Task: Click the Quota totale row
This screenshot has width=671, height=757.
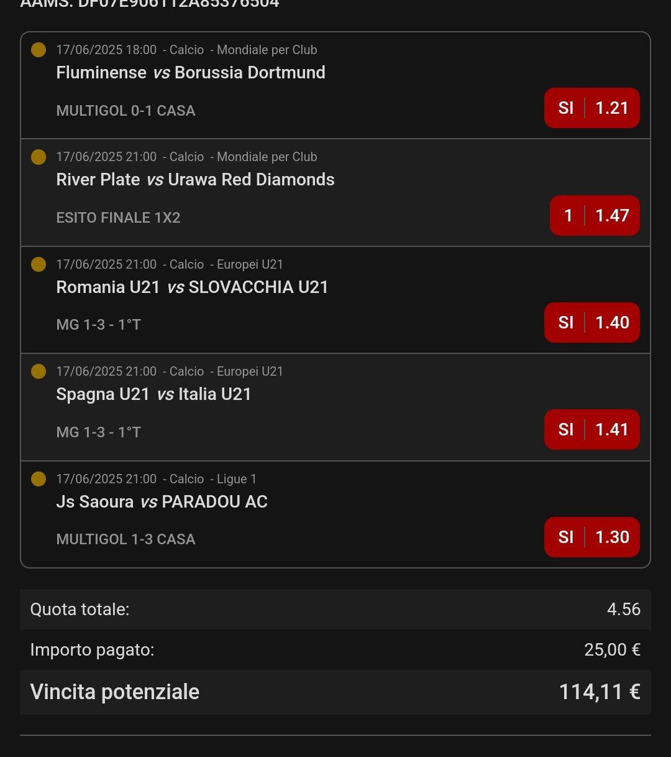Action: [x=335, y=609]
